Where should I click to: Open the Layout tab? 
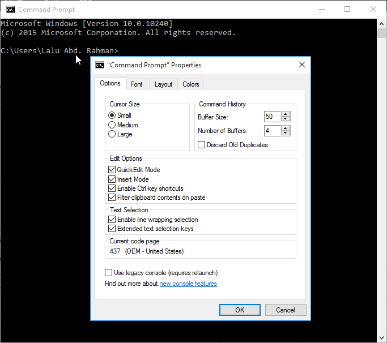(163, 84)
